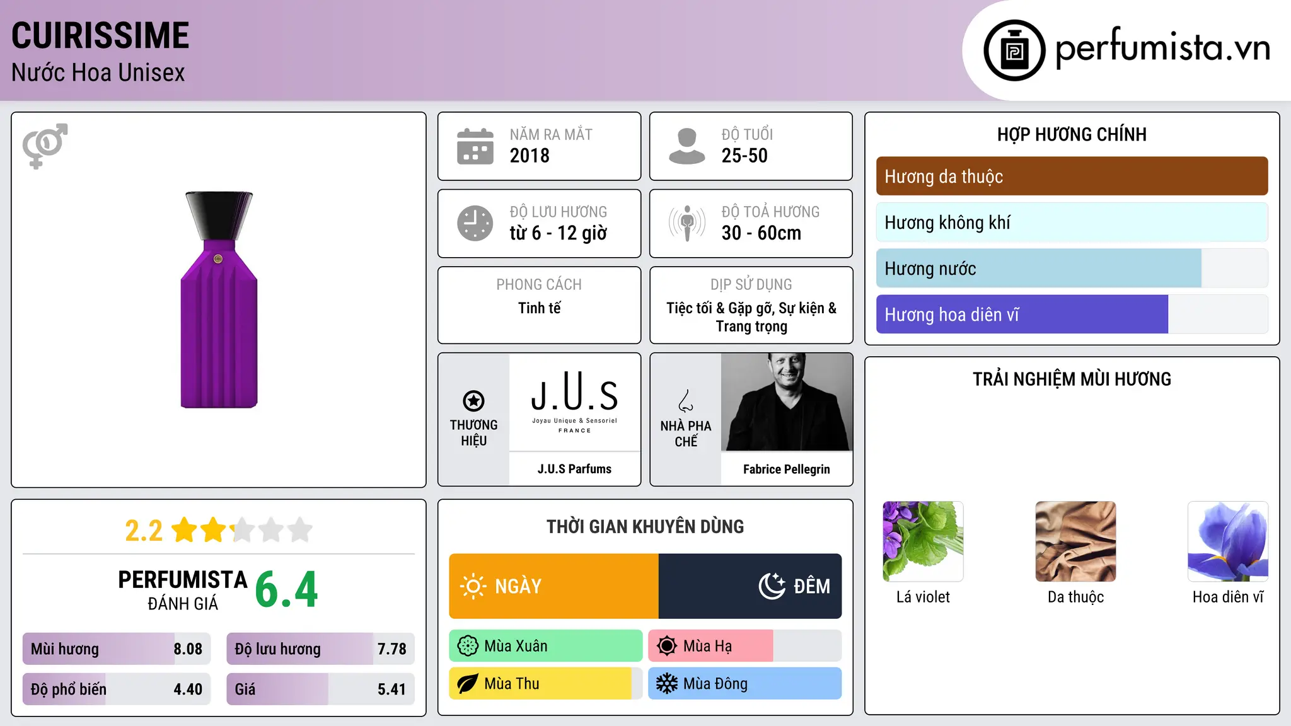Click the Độ phổ biến score bar

click(117, 689)
